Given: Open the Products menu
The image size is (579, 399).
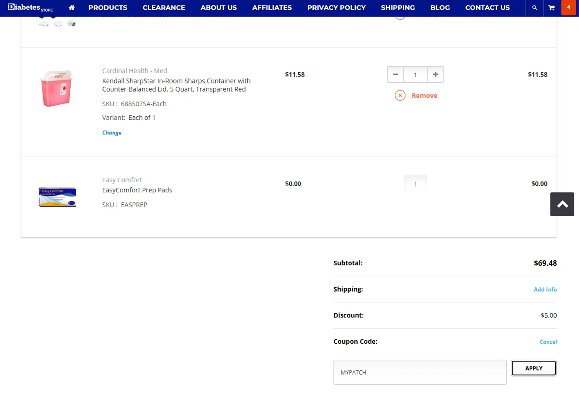Looking at the screenshot, I should click(108, 7).
